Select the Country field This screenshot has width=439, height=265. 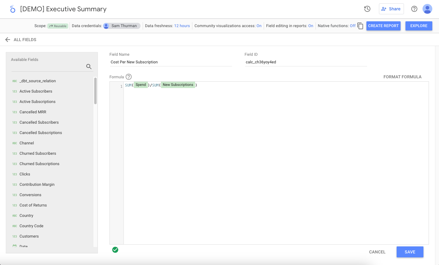[27, 216]
